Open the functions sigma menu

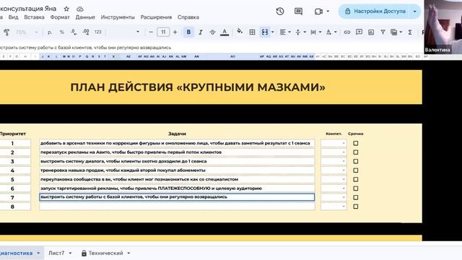pyautogui.click(x=410, y=32)
